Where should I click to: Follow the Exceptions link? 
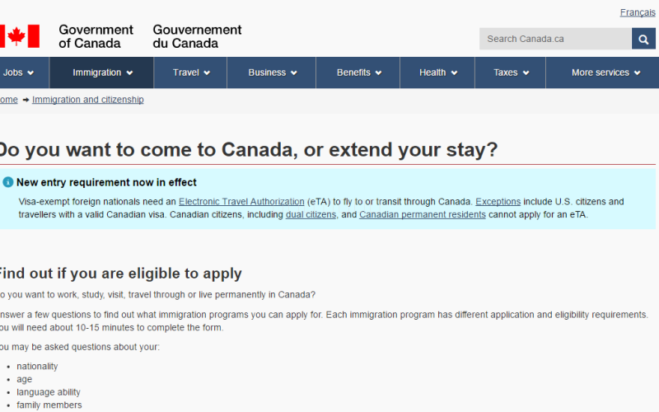click(x=498, y=202)
